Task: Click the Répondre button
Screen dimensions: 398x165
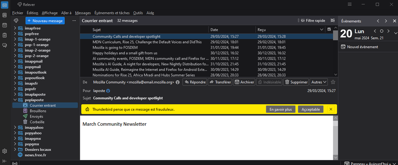Action: (194, 82)
